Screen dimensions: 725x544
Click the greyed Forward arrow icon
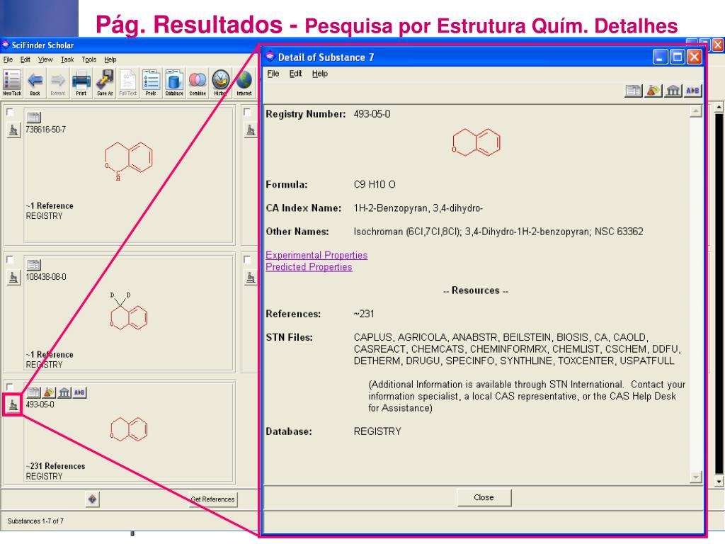pos(58,83)
